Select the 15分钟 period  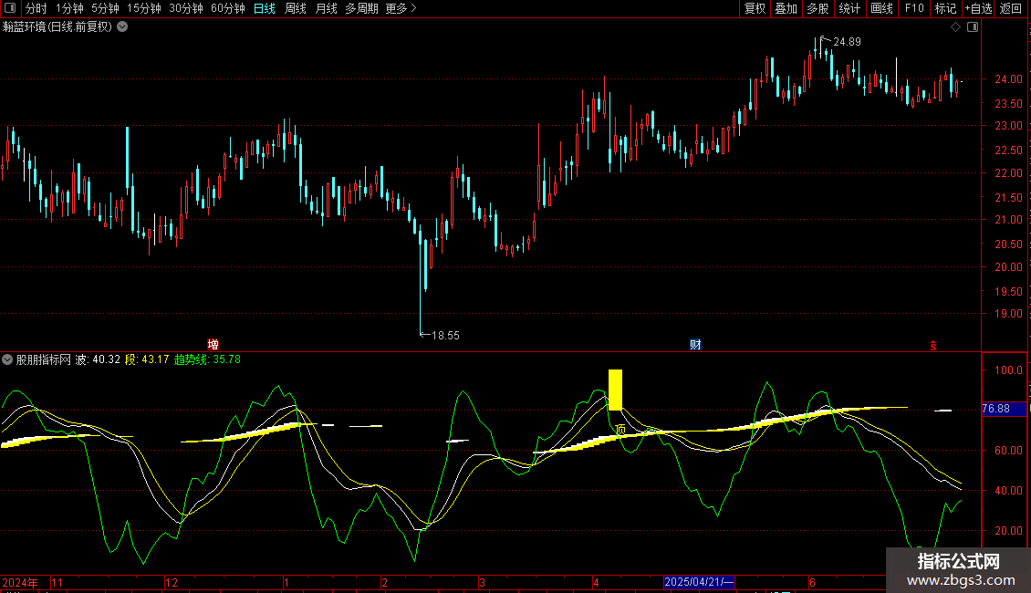click(144, 8)
